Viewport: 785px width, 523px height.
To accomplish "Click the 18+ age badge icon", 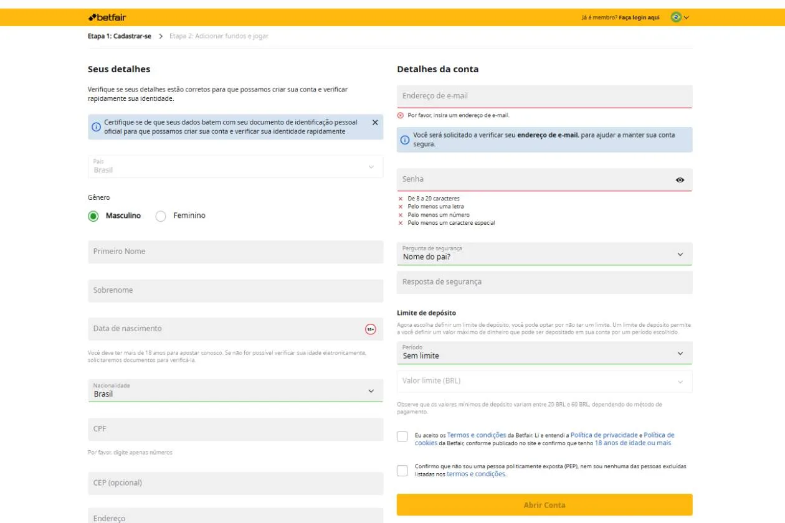I will coord(371,329).
